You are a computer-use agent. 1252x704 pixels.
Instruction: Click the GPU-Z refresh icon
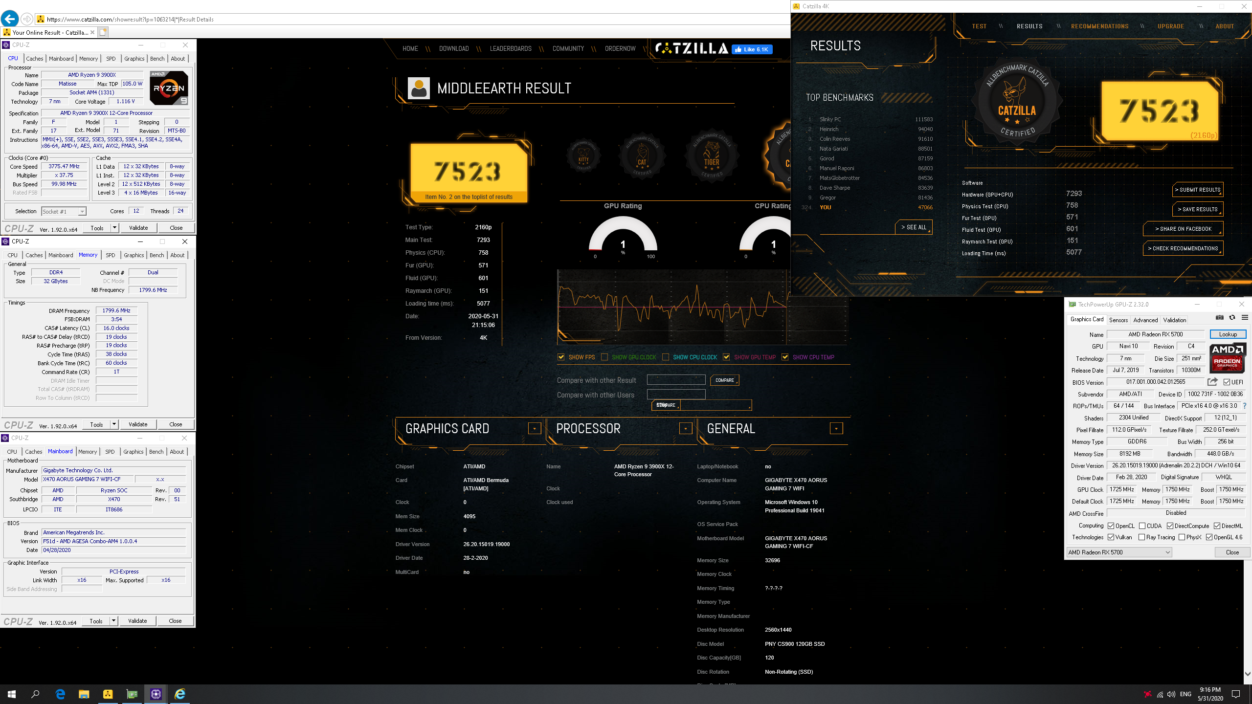(1232, 318)
